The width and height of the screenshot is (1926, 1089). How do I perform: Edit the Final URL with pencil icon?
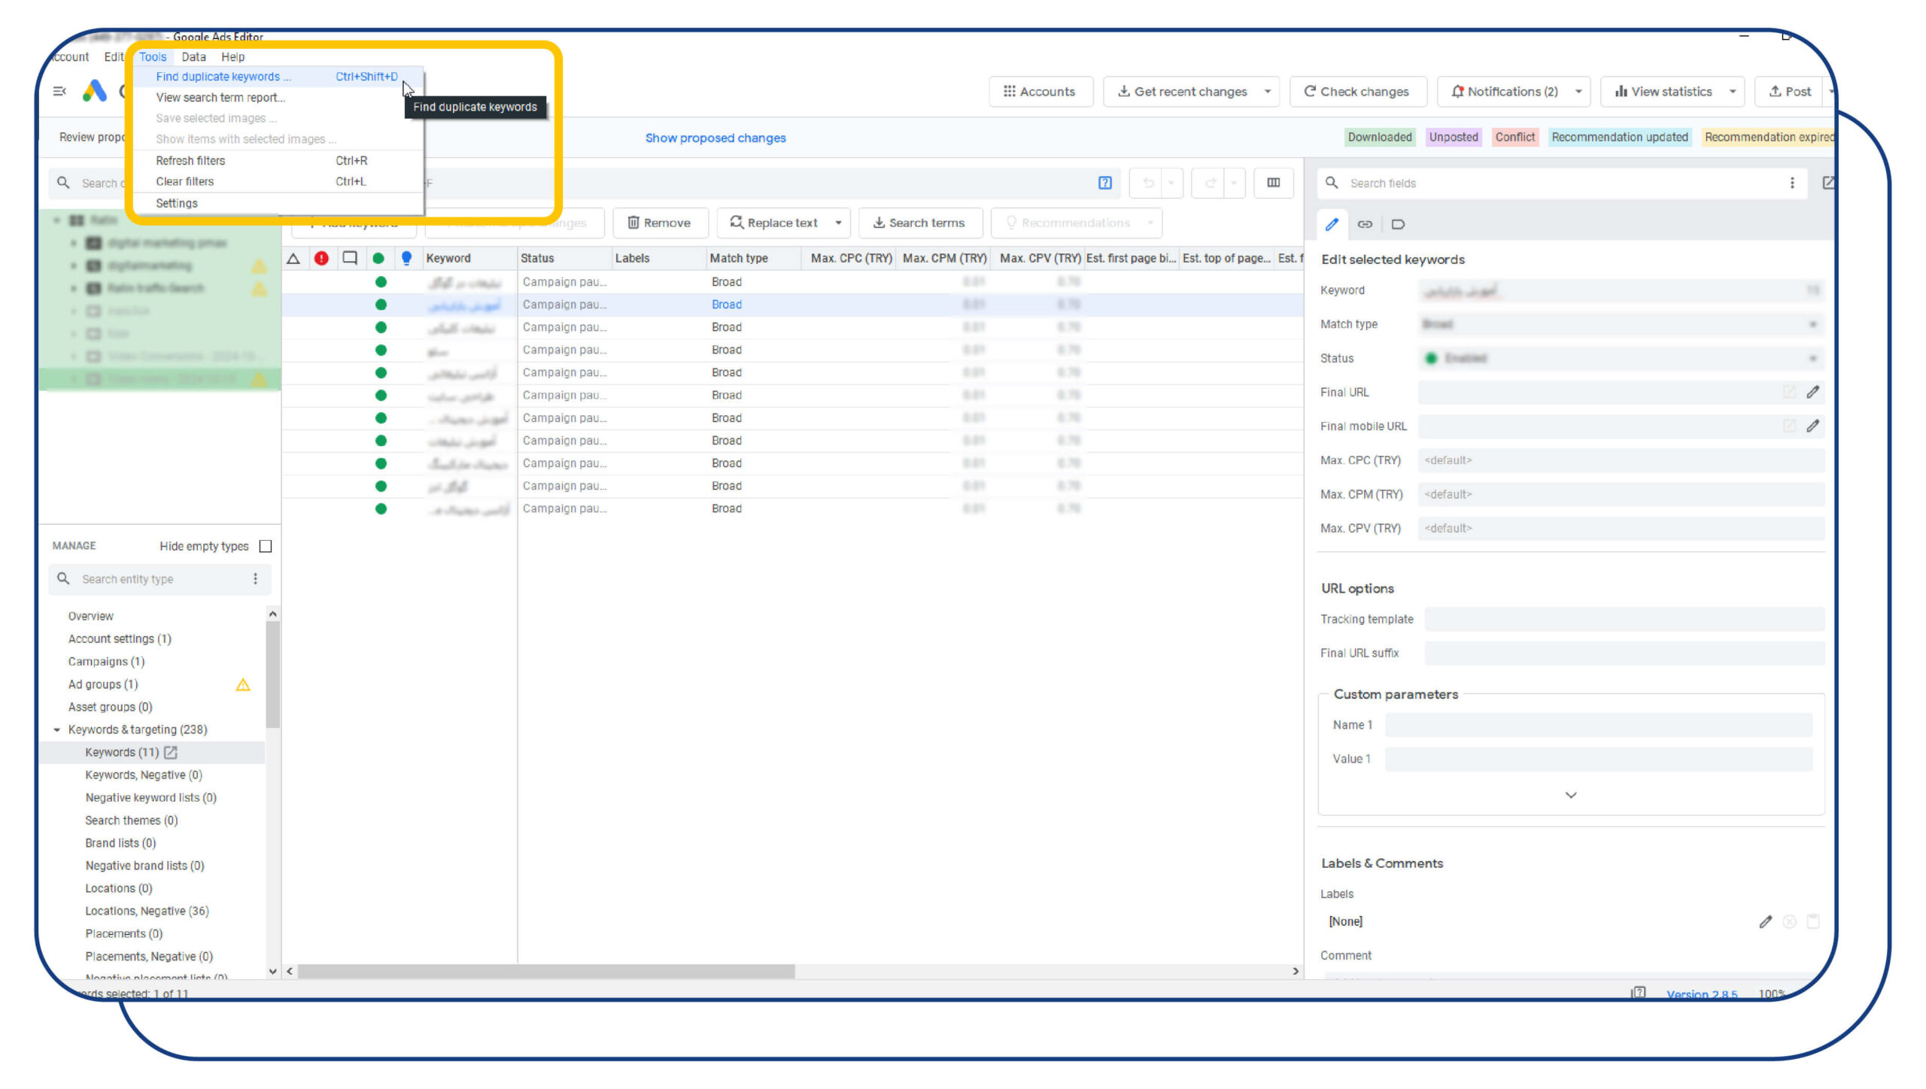click(x=1813, y=392)
